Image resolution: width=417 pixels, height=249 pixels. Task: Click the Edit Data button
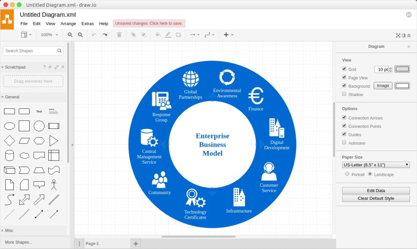point(376,190)
